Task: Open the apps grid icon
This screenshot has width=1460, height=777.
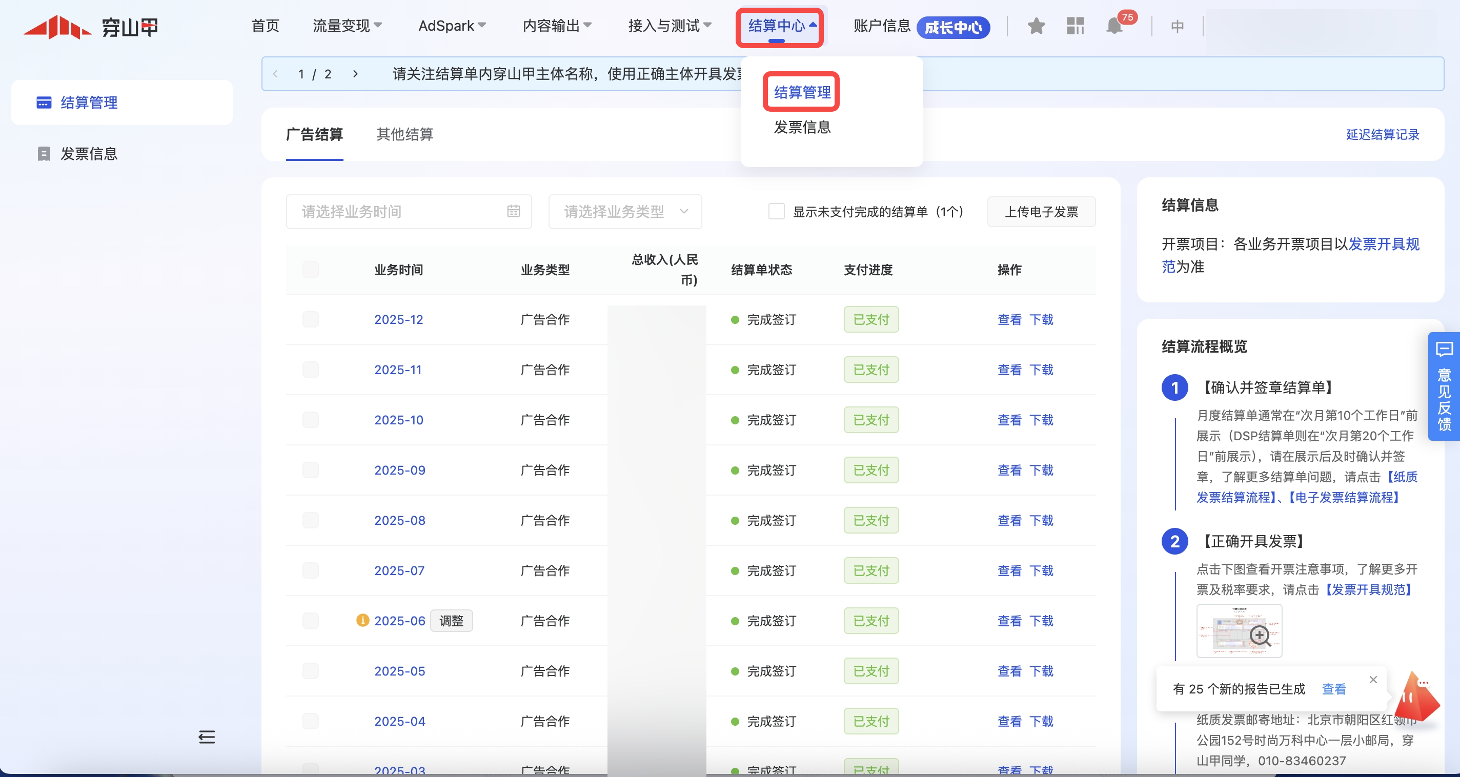Action: [1074, 26]
